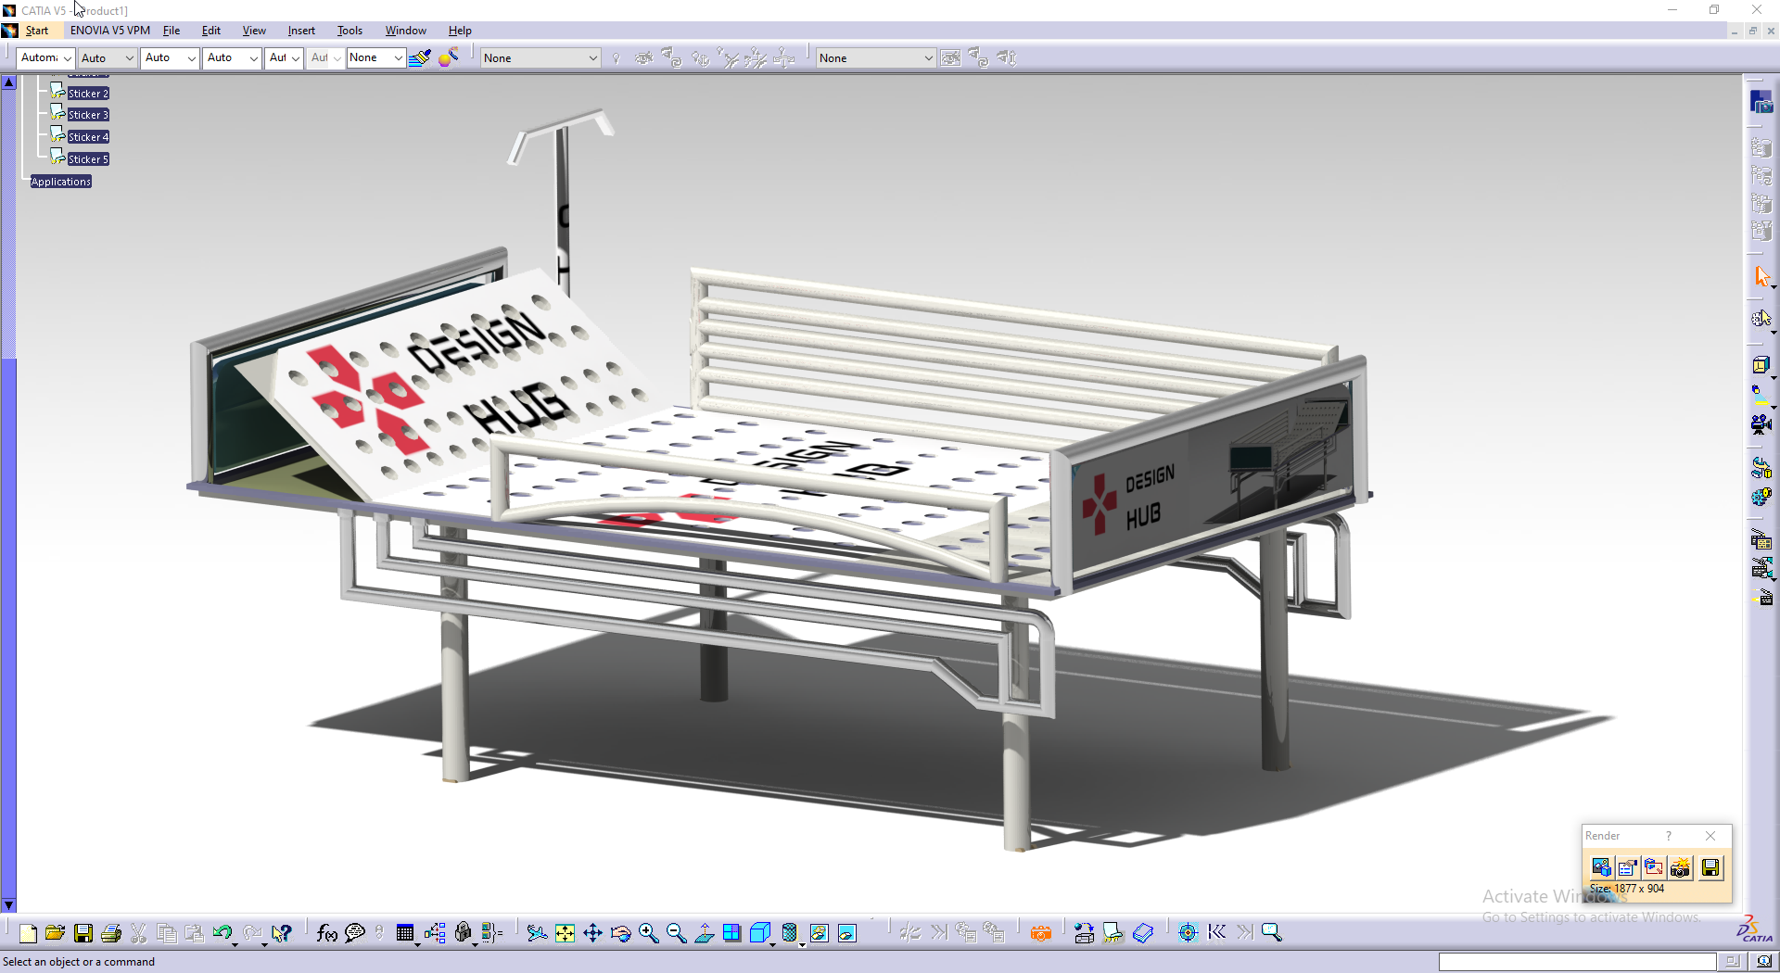This screenshot has height=973, width=1780.
Task: Open the Tools menu
Action: [350, 31]
